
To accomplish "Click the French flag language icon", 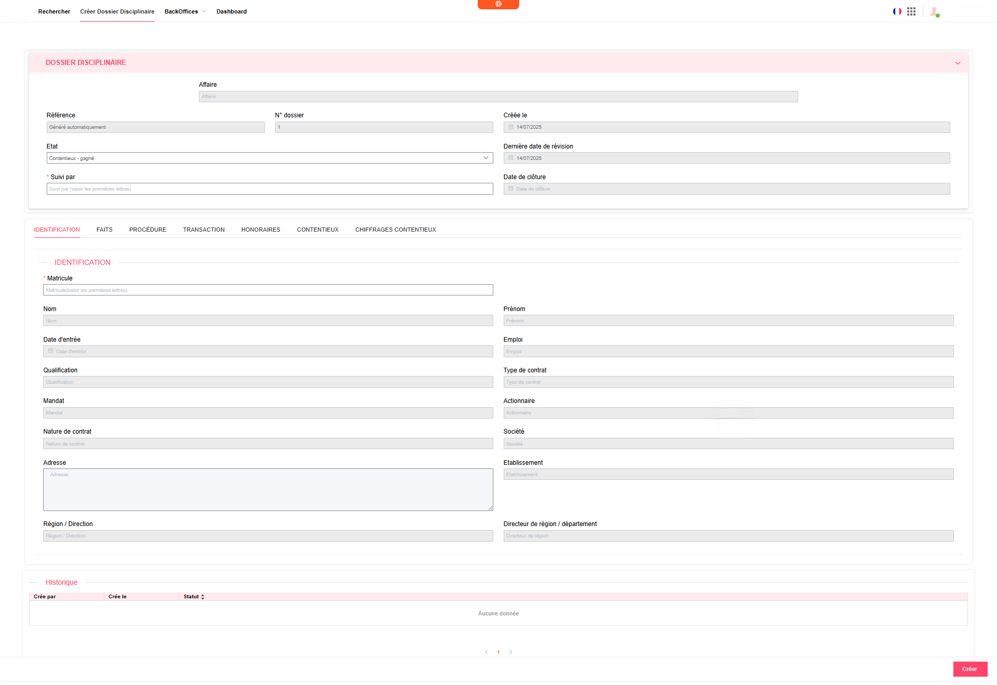I will pos(897,11).
